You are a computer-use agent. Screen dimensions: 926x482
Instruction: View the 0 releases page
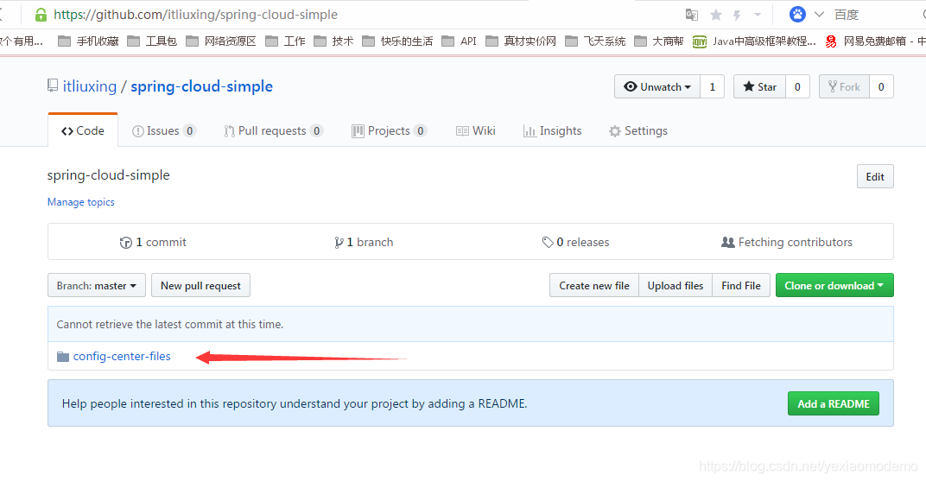point(576,242)
